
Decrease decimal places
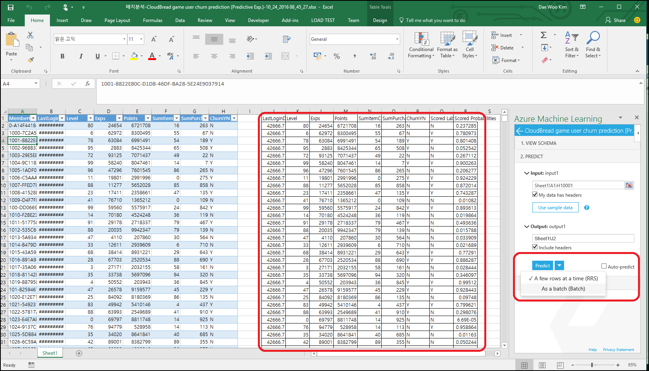391,56
